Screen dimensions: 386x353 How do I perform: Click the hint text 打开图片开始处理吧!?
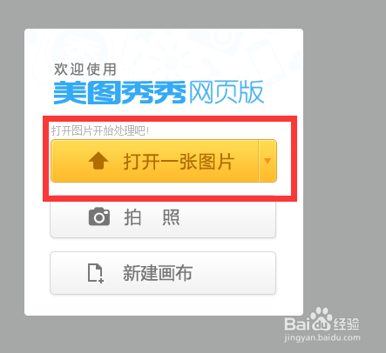click(x=100, y=130)
